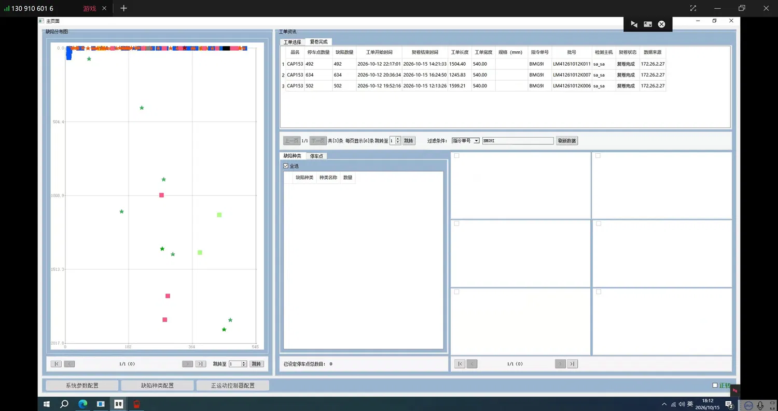Select batch LM41261012K011 row cell

[x=572, y=64]
